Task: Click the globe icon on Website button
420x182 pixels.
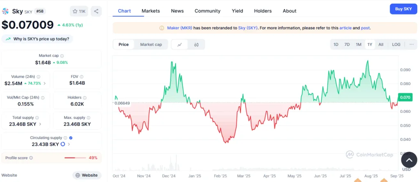Action: [x=78, y=175]
